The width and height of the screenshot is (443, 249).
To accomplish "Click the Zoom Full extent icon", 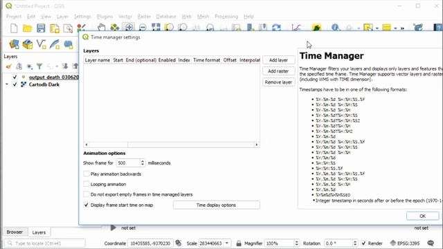I will [x=156, y=28].
